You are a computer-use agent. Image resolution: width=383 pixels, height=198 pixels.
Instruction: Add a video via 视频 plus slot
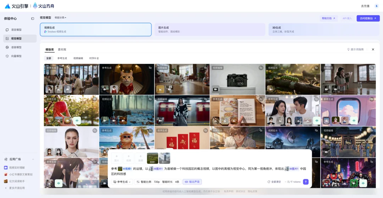coord(128,158)
